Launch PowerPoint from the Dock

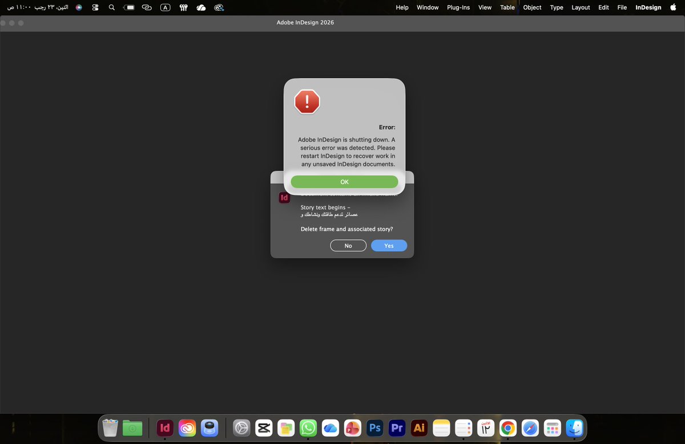coord(353,427)
